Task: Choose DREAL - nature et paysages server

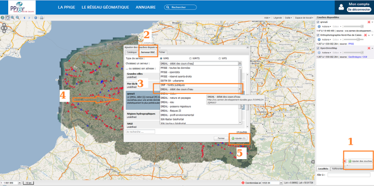Action: [200, 98]
